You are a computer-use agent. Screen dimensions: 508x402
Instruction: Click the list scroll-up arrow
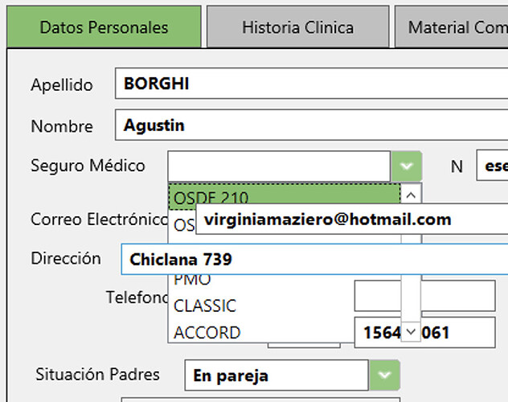click(x=411, y=195)
